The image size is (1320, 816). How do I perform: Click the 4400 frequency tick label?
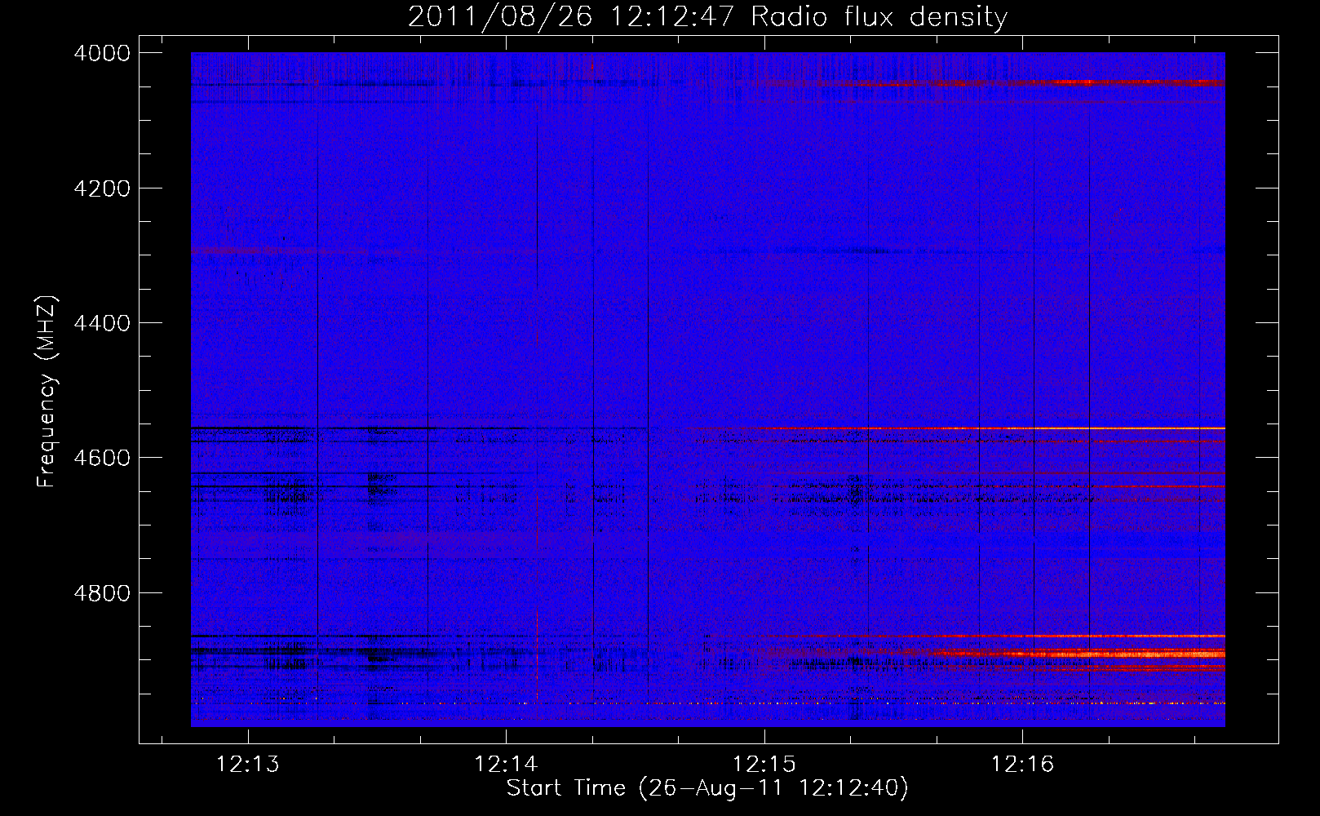tap(102, 323)
